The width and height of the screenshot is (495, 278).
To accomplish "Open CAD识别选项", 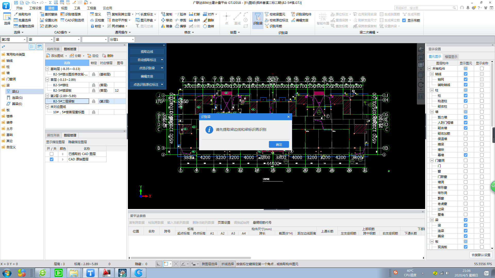I will pos(72,20).
